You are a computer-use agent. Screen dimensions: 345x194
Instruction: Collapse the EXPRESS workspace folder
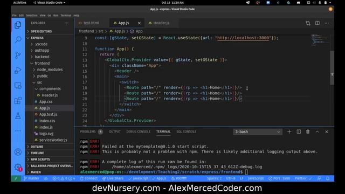tap(50, 38)
